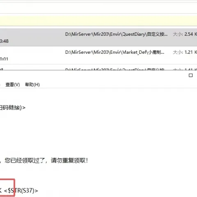This screenshot has height=197, width=197.
Task: Click the text 请勿重复领取!
Action: coord(69,160)
